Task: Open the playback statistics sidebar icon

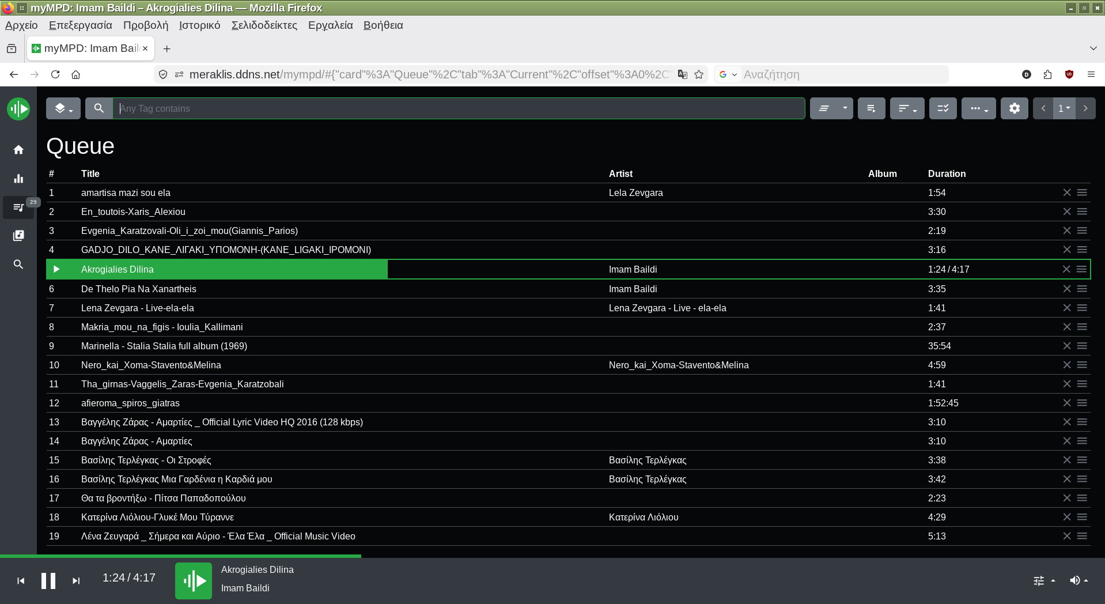Action: coord(18,179)
